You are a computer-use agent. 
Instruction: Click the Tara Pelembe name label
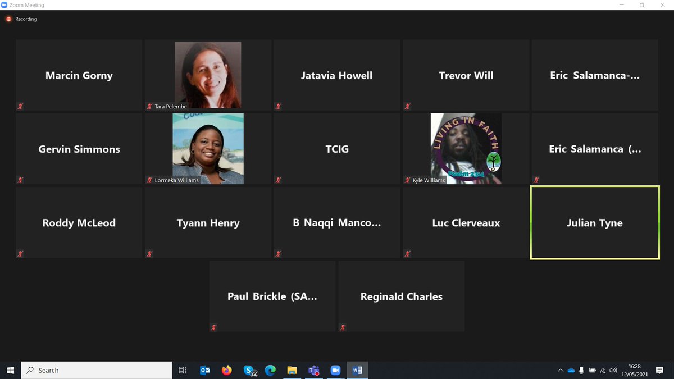pos(171,106)
